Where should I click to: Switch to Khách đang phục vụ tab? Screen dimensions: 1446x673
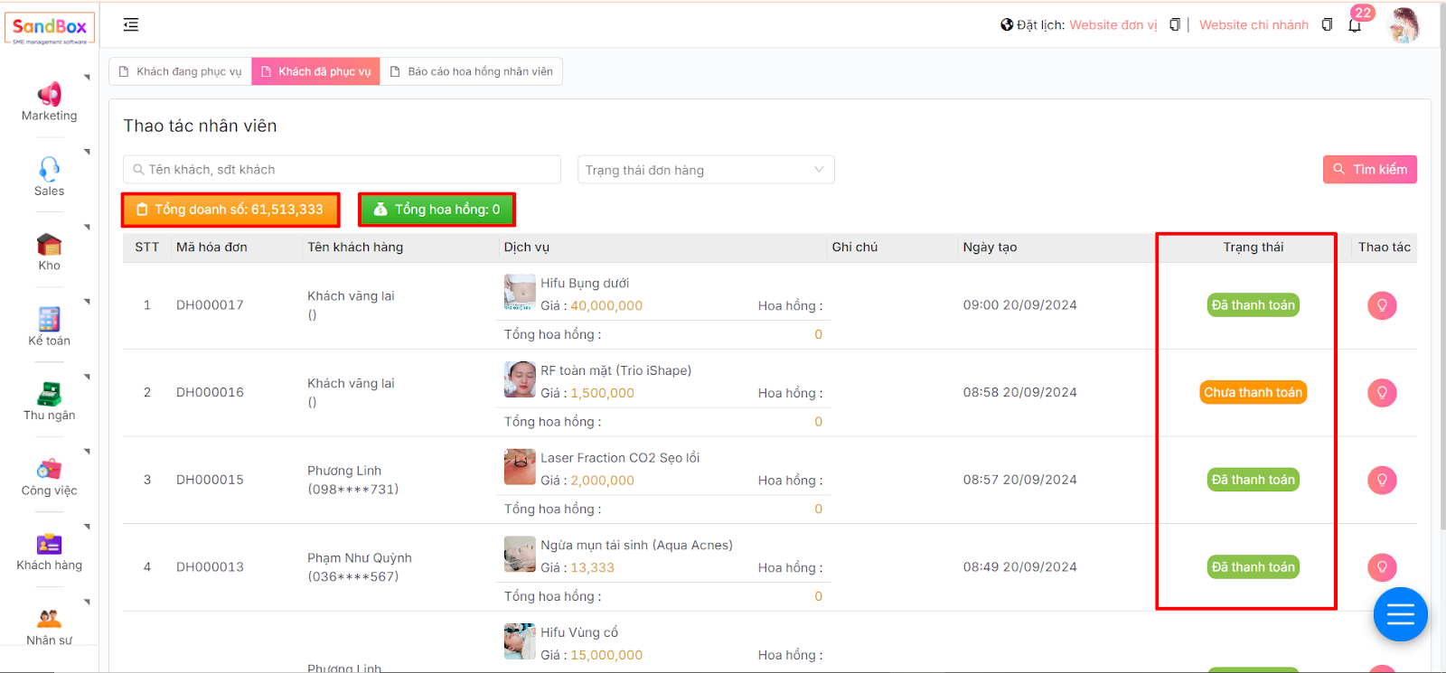pyautogui.click(x=181, y=71)
